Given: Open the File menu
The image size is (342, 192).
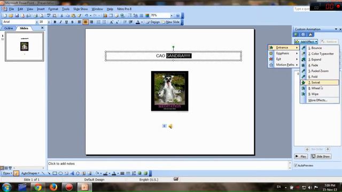Looking at the screenshot, I should point(11,9).
